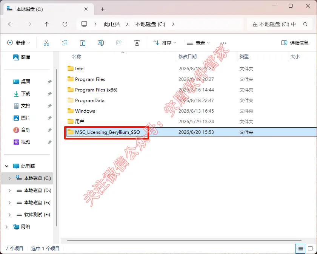This screenshot has width=317, height=254.
Task: Close the 本地磁盘 (C:) tab
Action: tap(86, 9)
